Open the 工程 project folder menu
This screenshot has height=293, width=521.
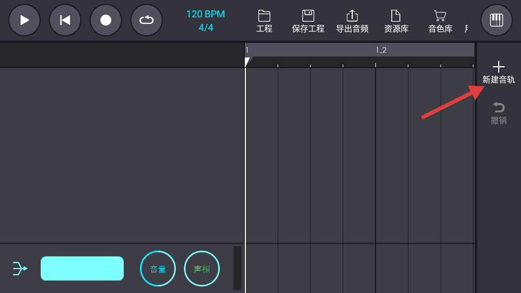264,22
